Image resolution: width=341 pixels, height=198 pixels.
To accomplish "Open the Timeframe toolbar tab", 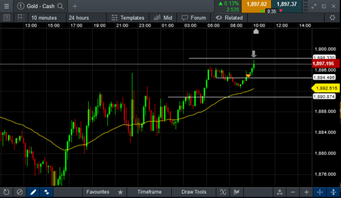I will tap(149, 192).
